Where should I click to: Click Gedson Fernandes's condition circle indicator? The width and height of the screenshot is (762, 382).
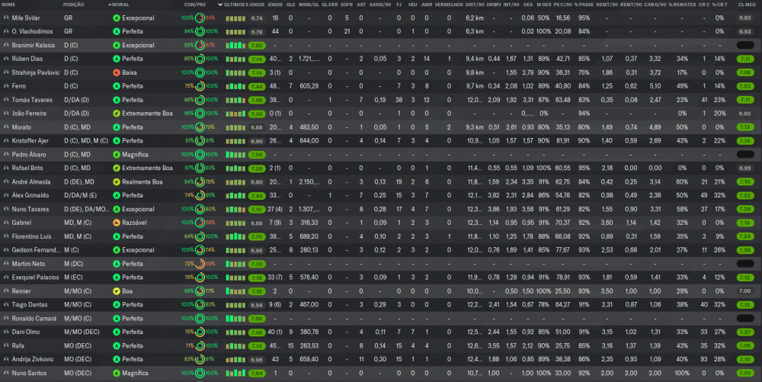point(200,250)
